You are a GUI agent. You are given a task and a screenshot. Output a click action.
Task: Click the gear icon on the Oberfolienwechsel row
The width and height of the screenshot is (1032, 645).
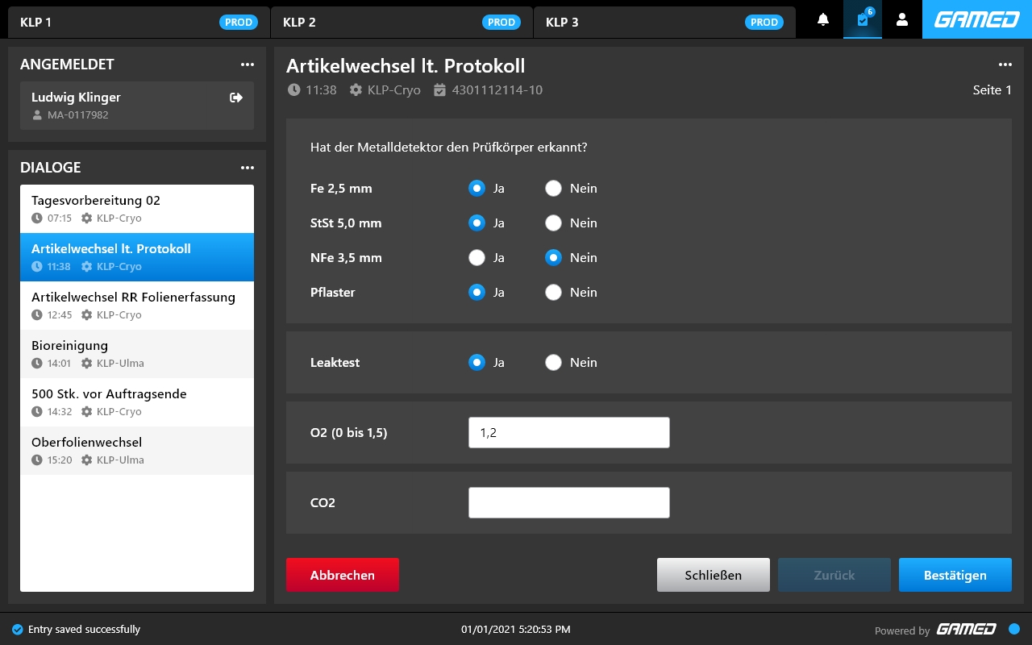click(x=87, y=460)
